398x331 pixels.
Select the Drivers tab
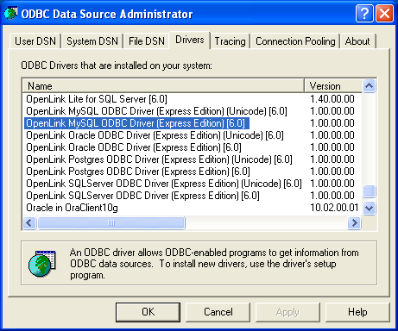[x=190, y=40]
